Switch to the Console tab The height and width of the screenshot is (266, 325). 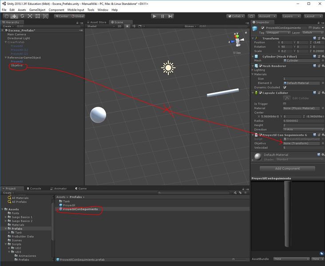click(34, 188)
